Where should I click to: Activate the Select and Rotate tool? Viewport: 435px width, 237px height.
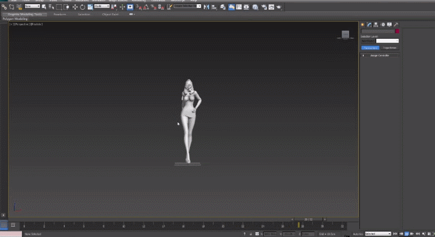(x=82, y=7)
